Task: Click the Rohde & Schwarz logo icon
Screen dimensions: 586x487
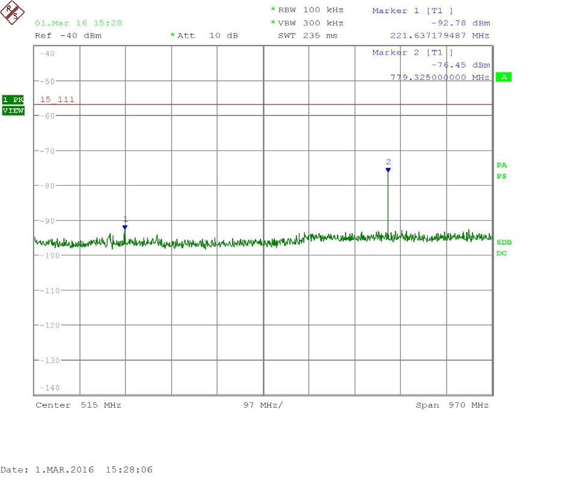Action: tap(13, 13)
